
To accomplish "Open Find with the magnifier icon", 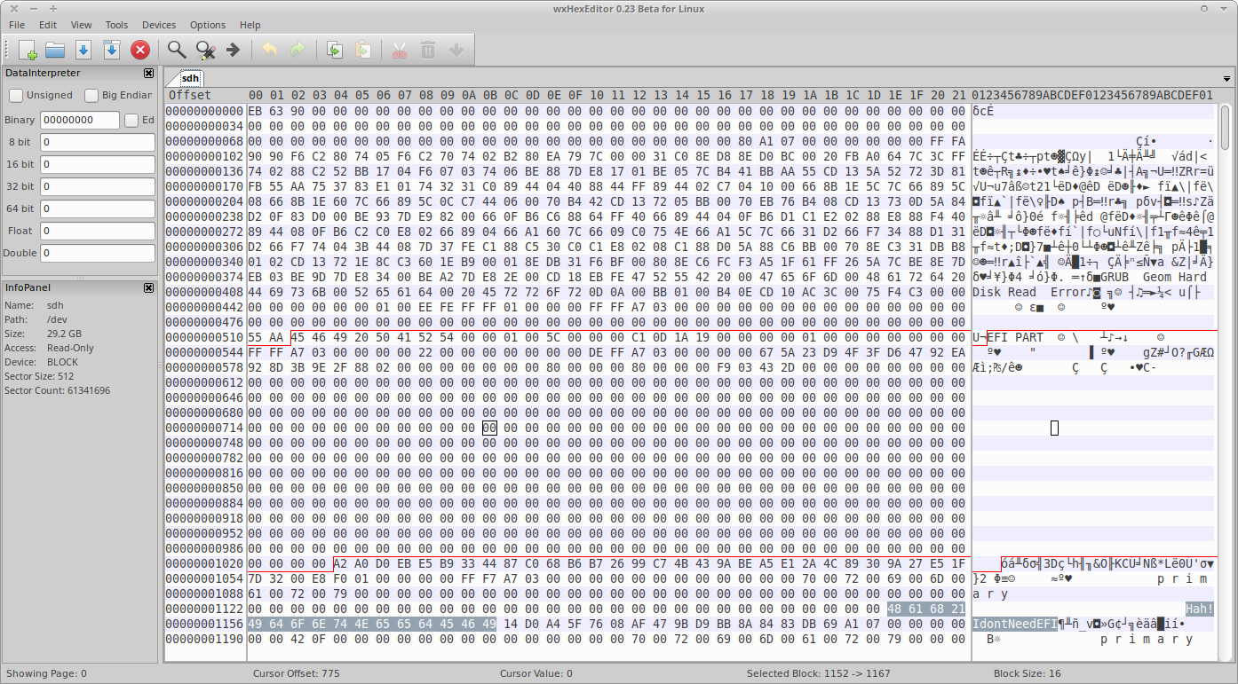I will tap(177, 51).
